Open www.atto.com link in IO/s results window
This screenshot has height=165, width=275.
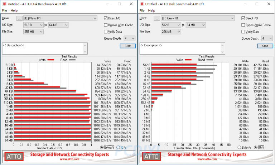[x=207, y=159]
